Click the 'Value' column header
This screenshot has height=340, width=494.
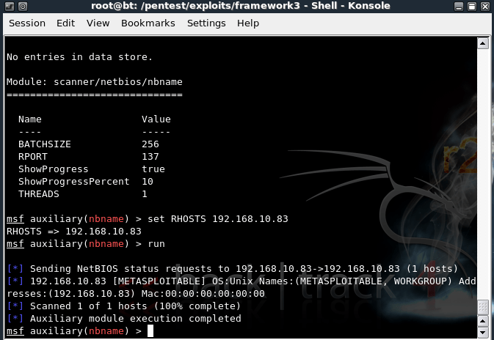pyautogui.click(x=156, y=119)
